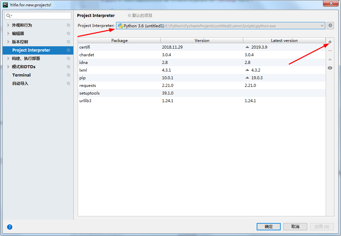The height and width of the screenshot is (236, 341).
Task: Click the 确定 button
Action: (269, 226)
